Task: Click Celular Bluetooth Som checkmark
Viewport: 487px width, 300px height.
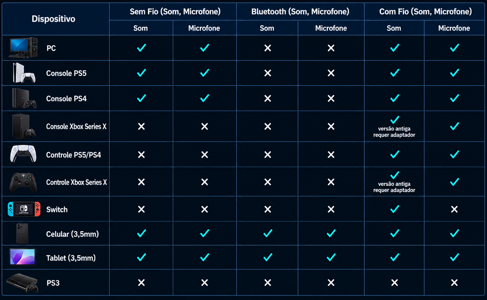Action: pos(268,233)
